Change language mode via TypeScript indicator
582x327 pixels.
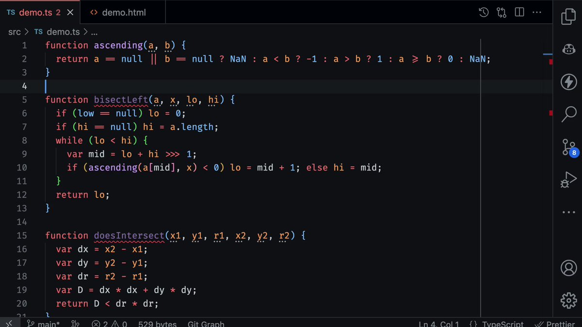497,324
